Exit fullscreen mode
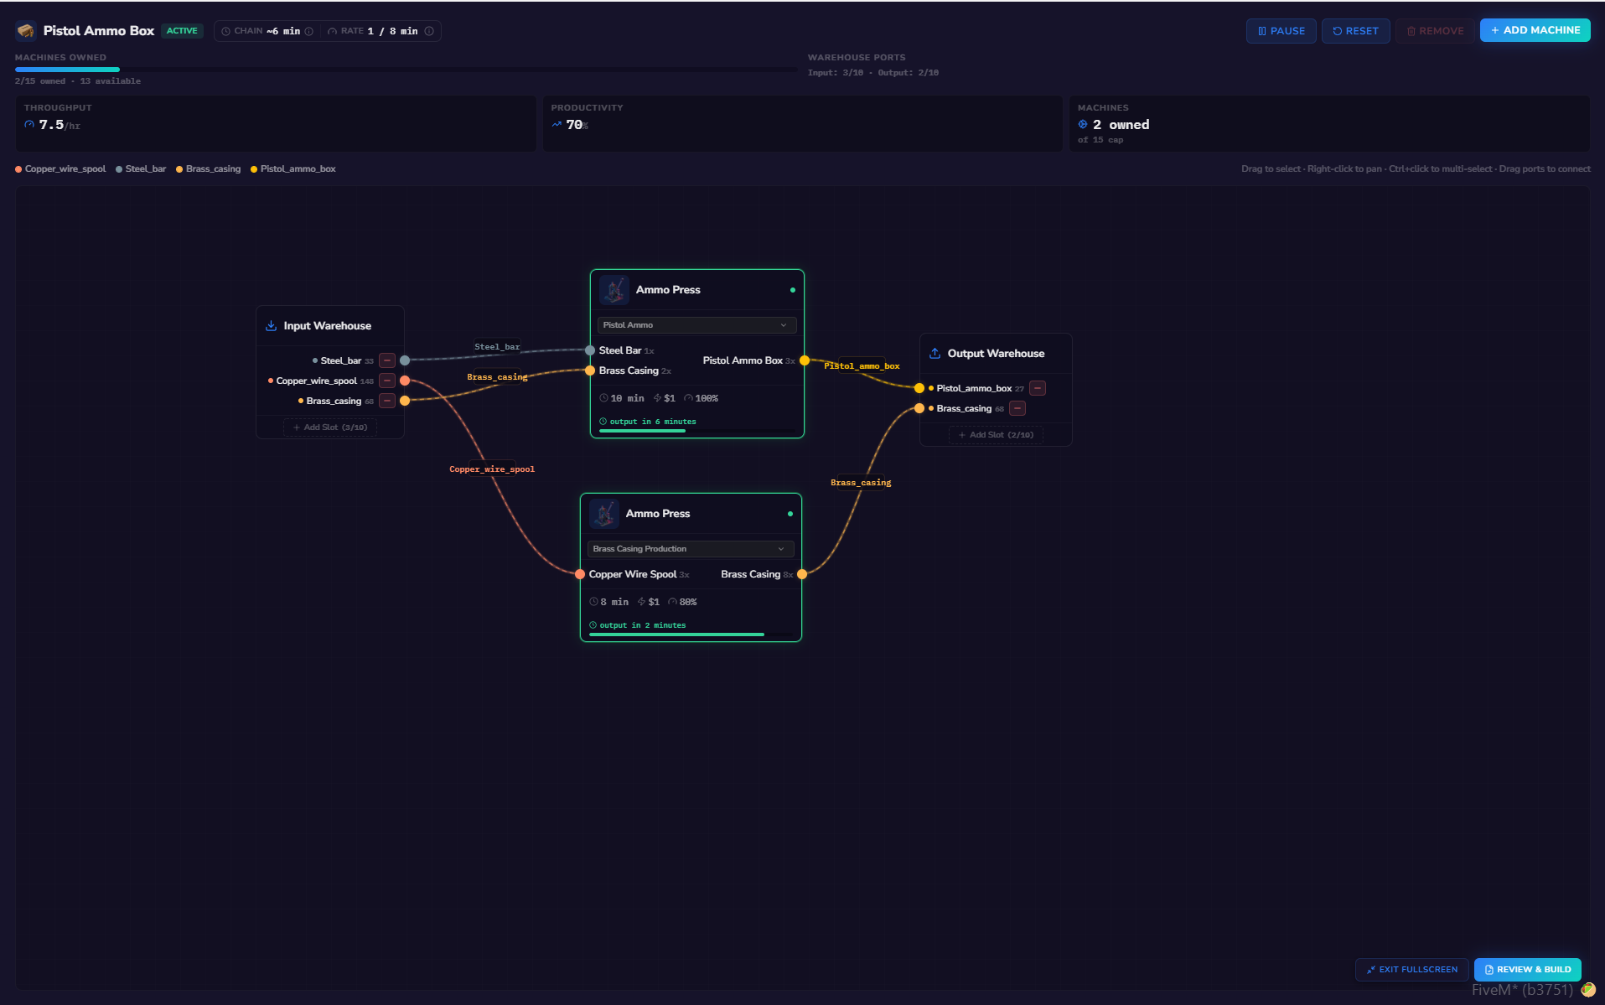Image resolution: width=1605 pixels, height=1005 pixels. (1412, 970)
